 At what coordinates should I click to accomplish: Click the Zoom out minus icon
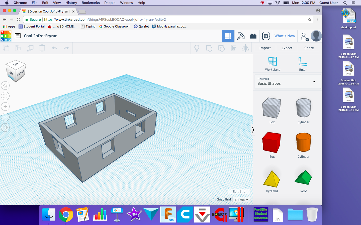pyautogui.click(x=5, y=117)
